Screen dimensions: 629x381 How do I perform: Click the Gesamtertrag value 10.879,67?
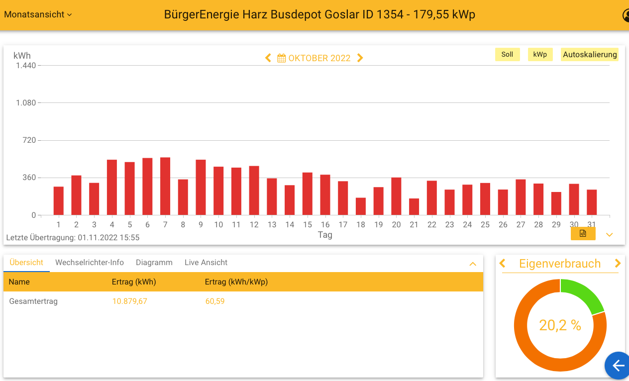pyautogui.click(x=130, y=301)
